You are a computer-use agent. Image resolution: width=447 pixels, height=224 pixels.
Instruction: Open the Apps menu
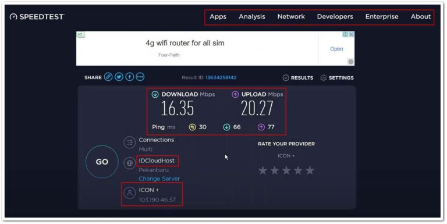point(218,16)
